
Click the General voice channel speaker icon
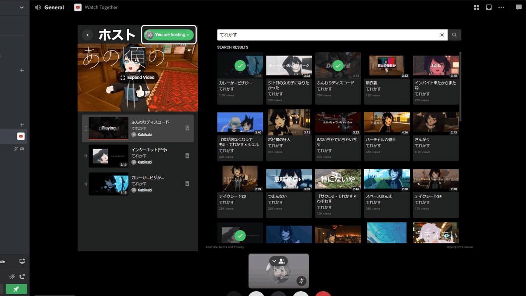(38, 7)
